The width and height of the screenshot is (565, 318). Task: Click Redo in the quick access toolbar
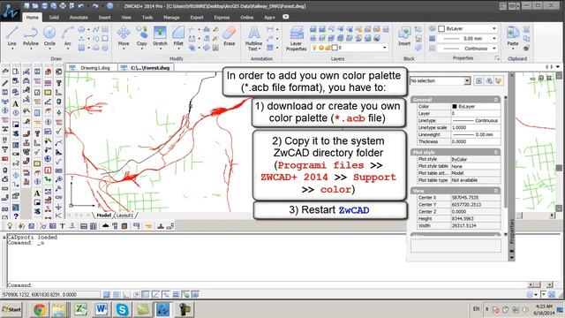(x=94, y=6)
